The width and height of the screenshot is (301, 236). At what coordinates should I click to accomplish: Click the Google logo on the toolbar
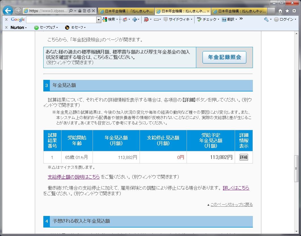pyautogui.click(x=18, y=19)
